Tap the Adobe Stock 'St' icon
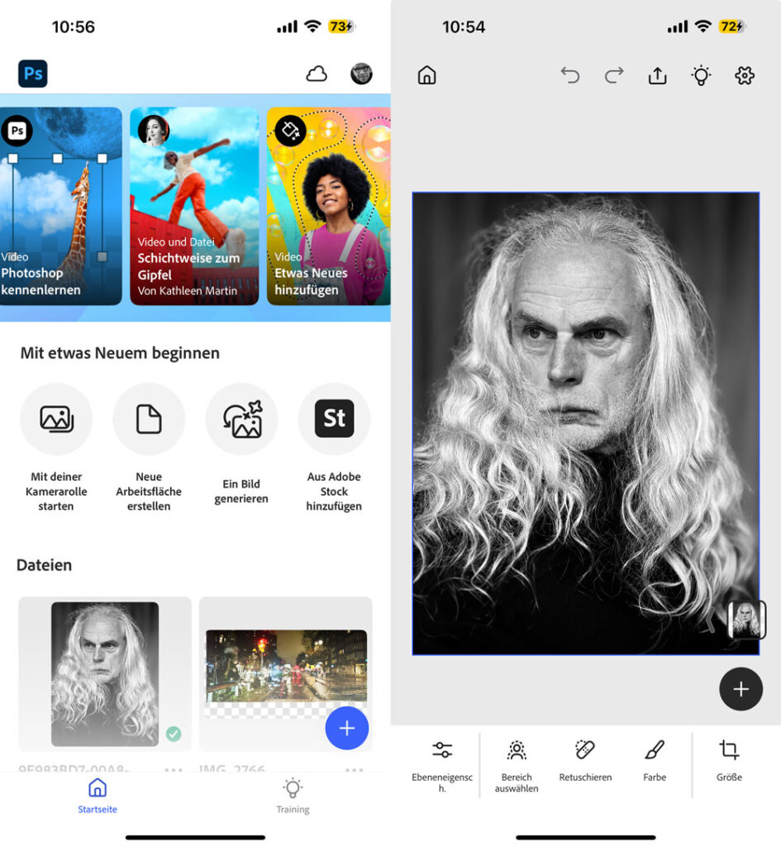This screenshot has width=781, height=847. click(x=335, y=419)
